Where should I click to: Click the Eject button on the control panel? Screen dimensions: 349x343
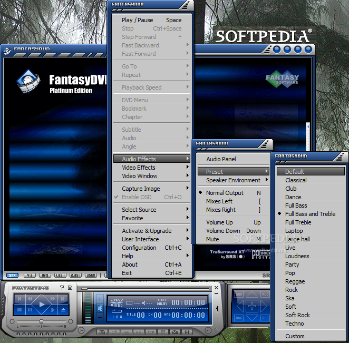tap(63, 310)
